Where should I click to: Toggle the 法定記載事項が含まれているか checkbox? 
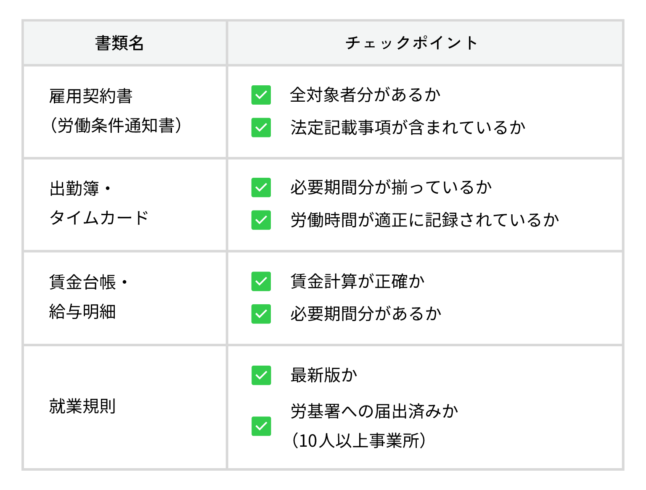pyautogui.click(x=261, y=127)
